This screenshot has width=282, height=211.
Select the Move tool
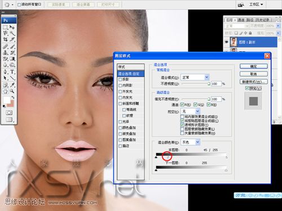(12, 27)
